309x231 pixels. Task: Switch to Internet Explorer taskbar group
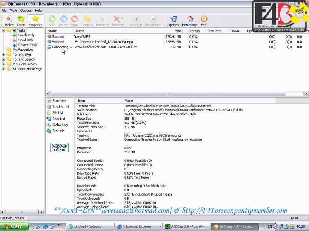tap(139, 226)
